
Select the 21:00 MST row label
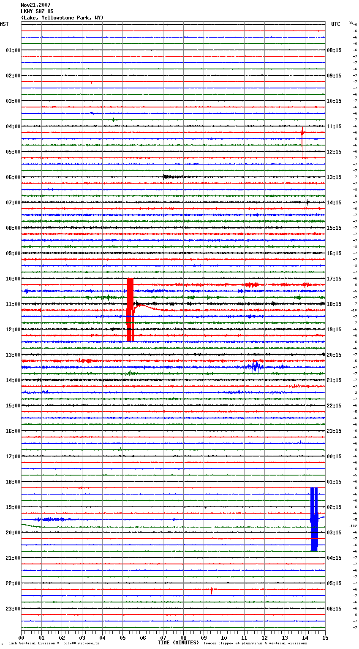click(13, 558)
